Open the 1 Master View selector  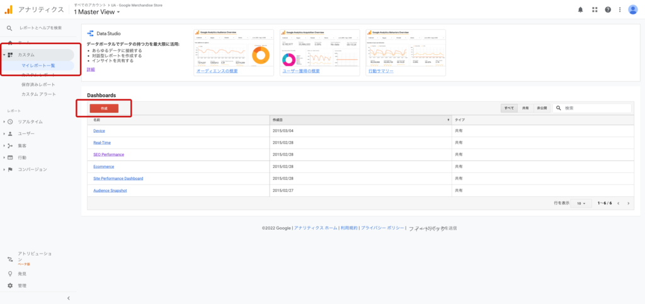tap(97, 12)
